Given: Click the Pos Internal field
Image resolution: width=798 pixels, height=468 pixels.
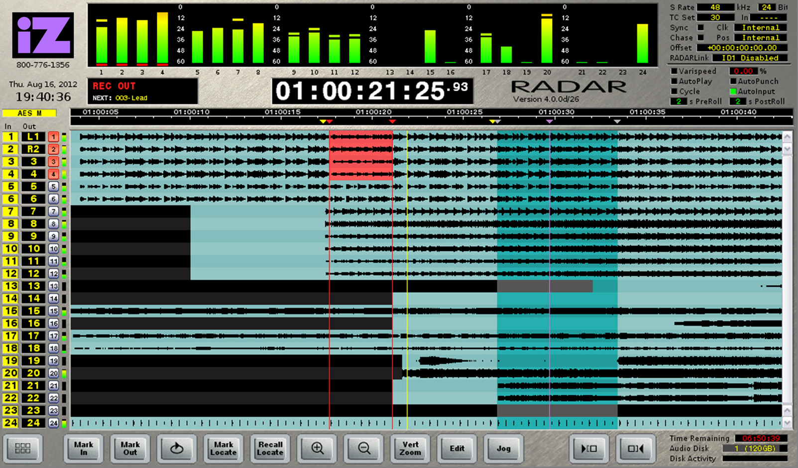Looking at the screenshot, I should (x=761, y=38).
